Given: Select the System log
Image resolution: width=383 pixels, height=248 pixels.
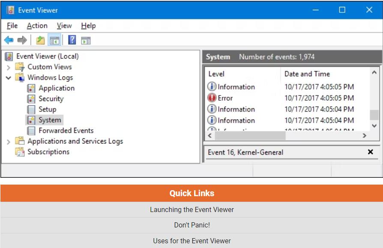Looking at the screenshot, I should point(50,120).
